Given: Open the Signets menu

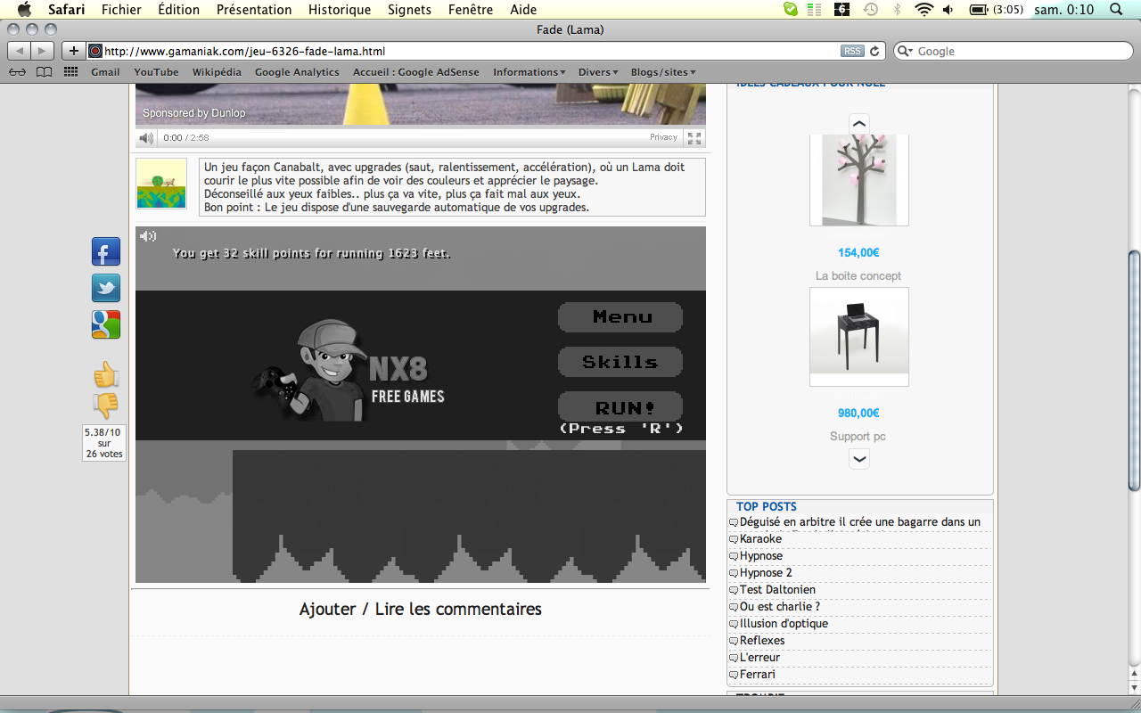Looking at the screenshot, I should (409, 10).
